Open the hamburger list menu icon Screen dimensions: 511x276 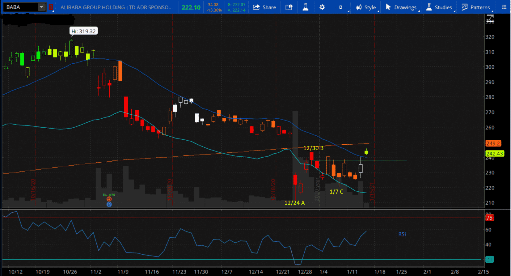coord(504,7)
